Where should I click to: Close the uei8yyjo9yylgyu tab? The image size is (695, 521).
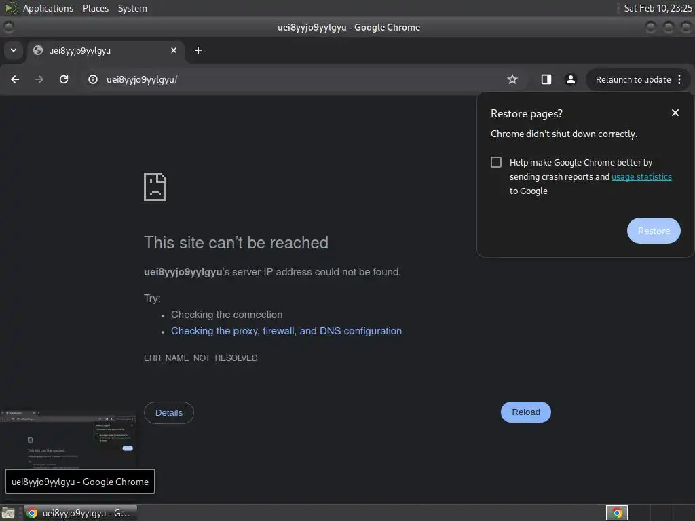pos(174,50)
